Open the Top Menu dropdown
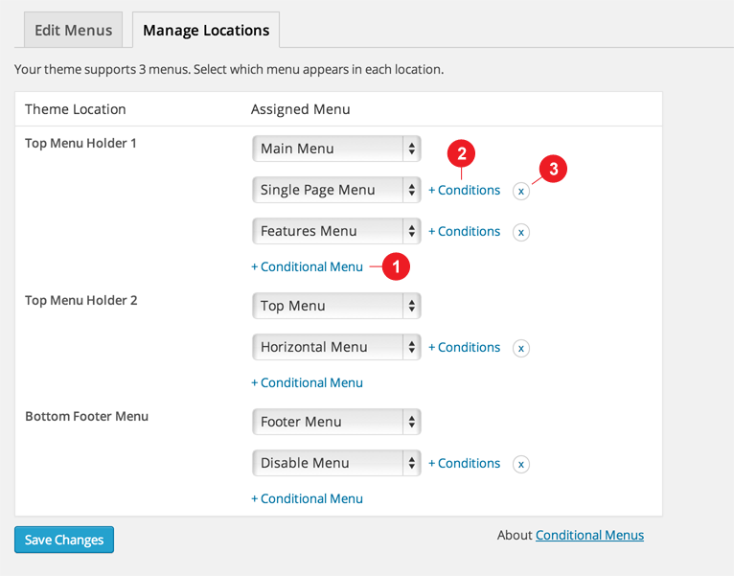The image size is (734, 576). [336, 306]
